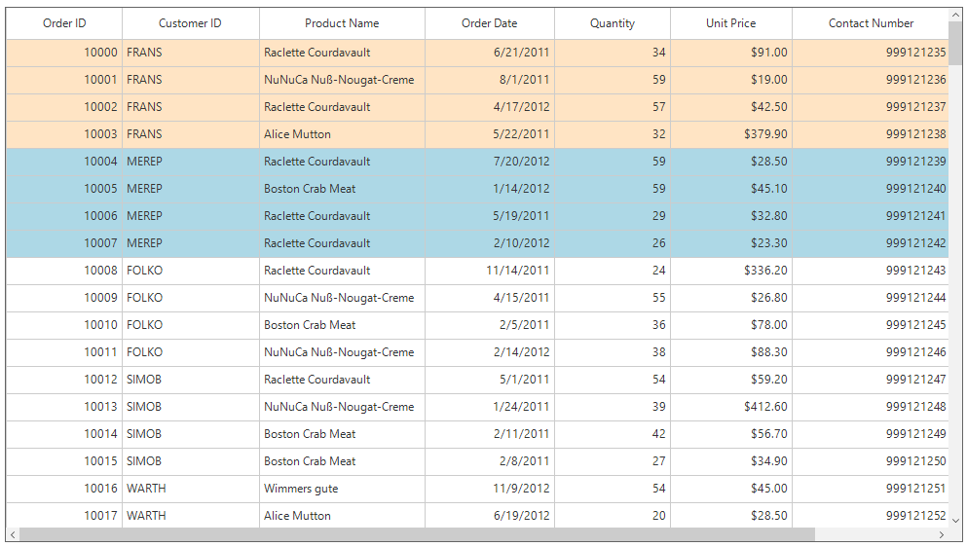
Task: Sort by the Customer ID column header
Action: (x=190, y=23)
